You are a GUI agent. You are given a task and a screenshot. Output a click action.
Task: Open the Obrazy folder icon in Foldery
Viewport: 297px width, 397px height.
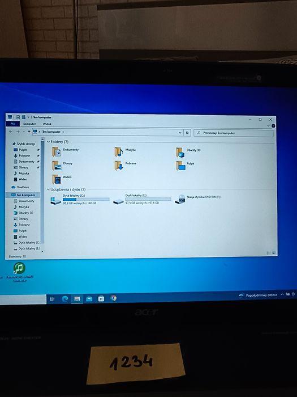point(57,166)
